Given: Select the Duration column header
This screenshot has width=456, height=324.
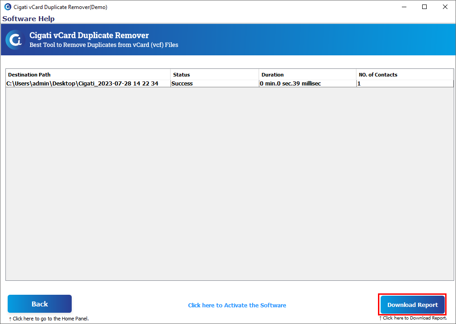Looking at the screenshot, I should point(308,75).
